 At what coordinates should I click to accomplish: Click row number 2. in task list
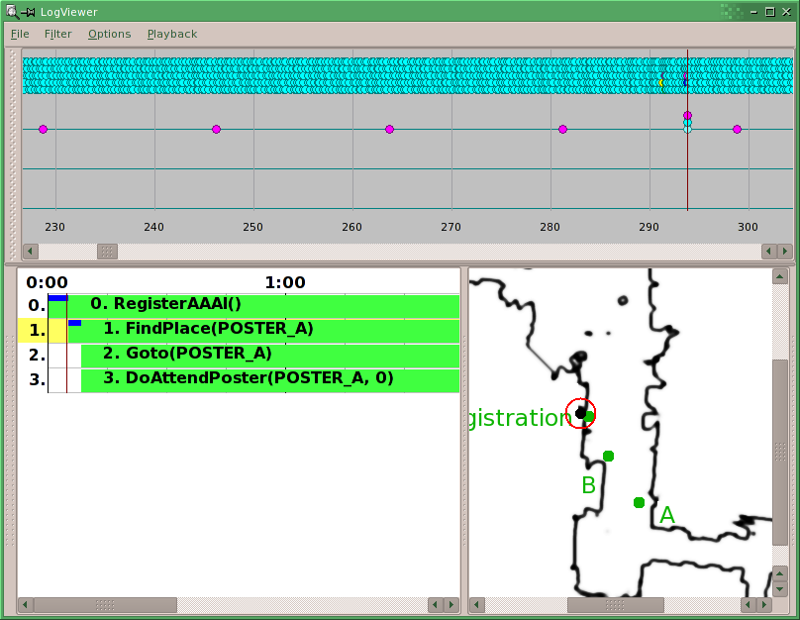pos(37,355)
